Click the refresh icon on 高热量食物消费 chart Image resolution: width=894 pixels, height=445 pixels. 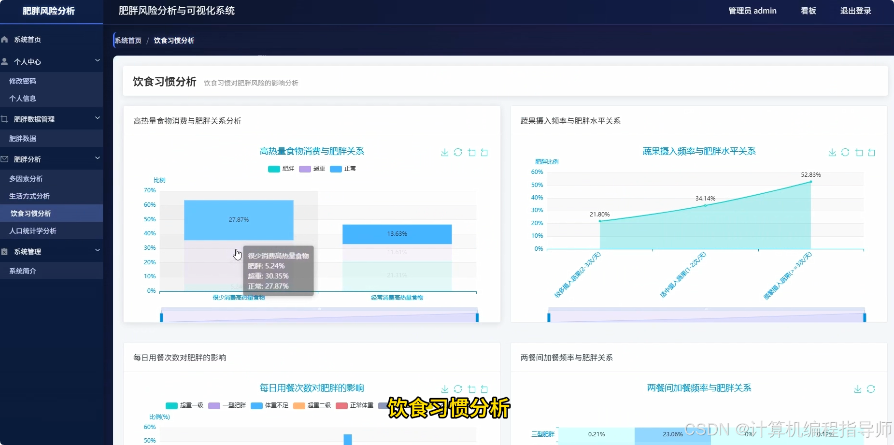[458, 152]
